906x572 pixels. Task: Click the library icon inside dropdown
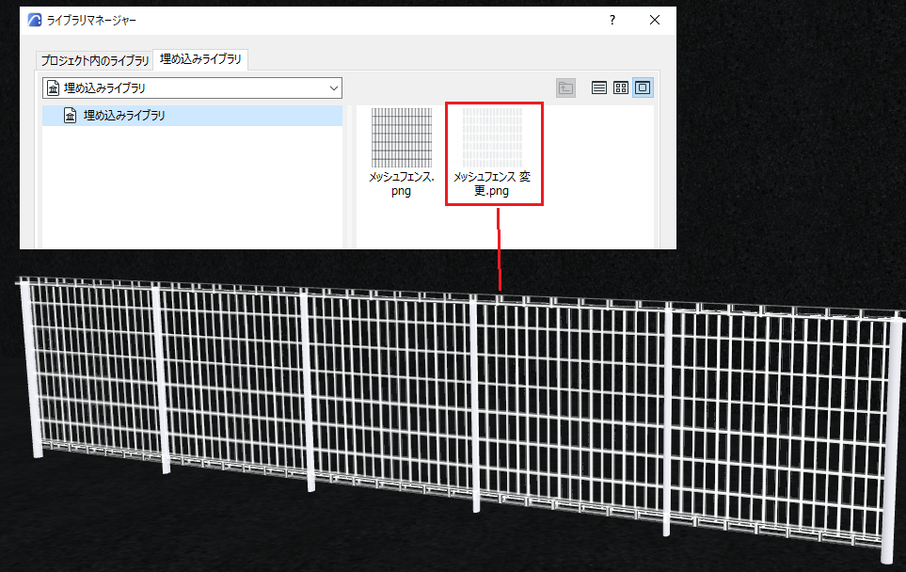pyautogui.click(x=54, y=88)
